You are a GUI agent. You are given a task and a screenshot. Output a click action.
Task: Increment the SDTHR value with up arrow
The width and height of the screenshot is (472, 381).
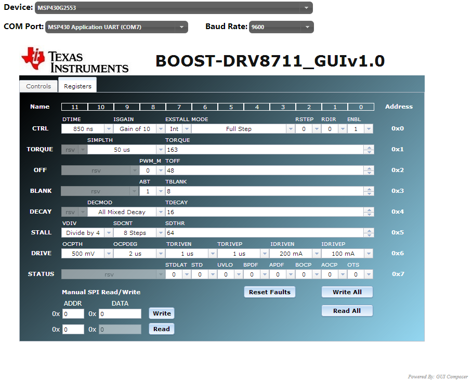tap(369, 231)
